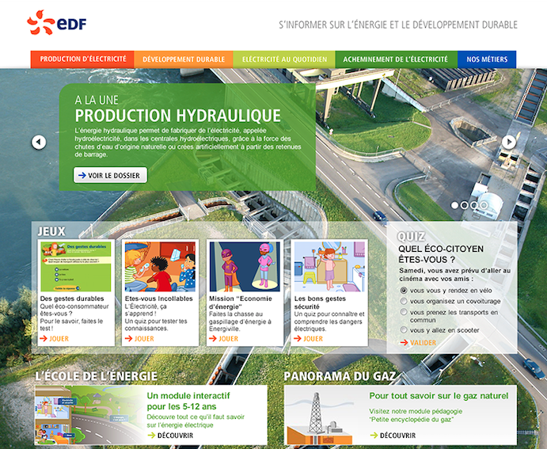The width and height of the screenshot is (547, 449).
Task: Select 'vous organisez un covoiturage' option
Action: point(404,301)
